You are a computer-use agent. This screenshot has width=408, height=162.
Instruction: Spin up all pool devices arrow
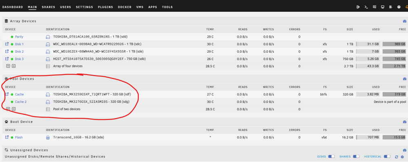point(14,109)
